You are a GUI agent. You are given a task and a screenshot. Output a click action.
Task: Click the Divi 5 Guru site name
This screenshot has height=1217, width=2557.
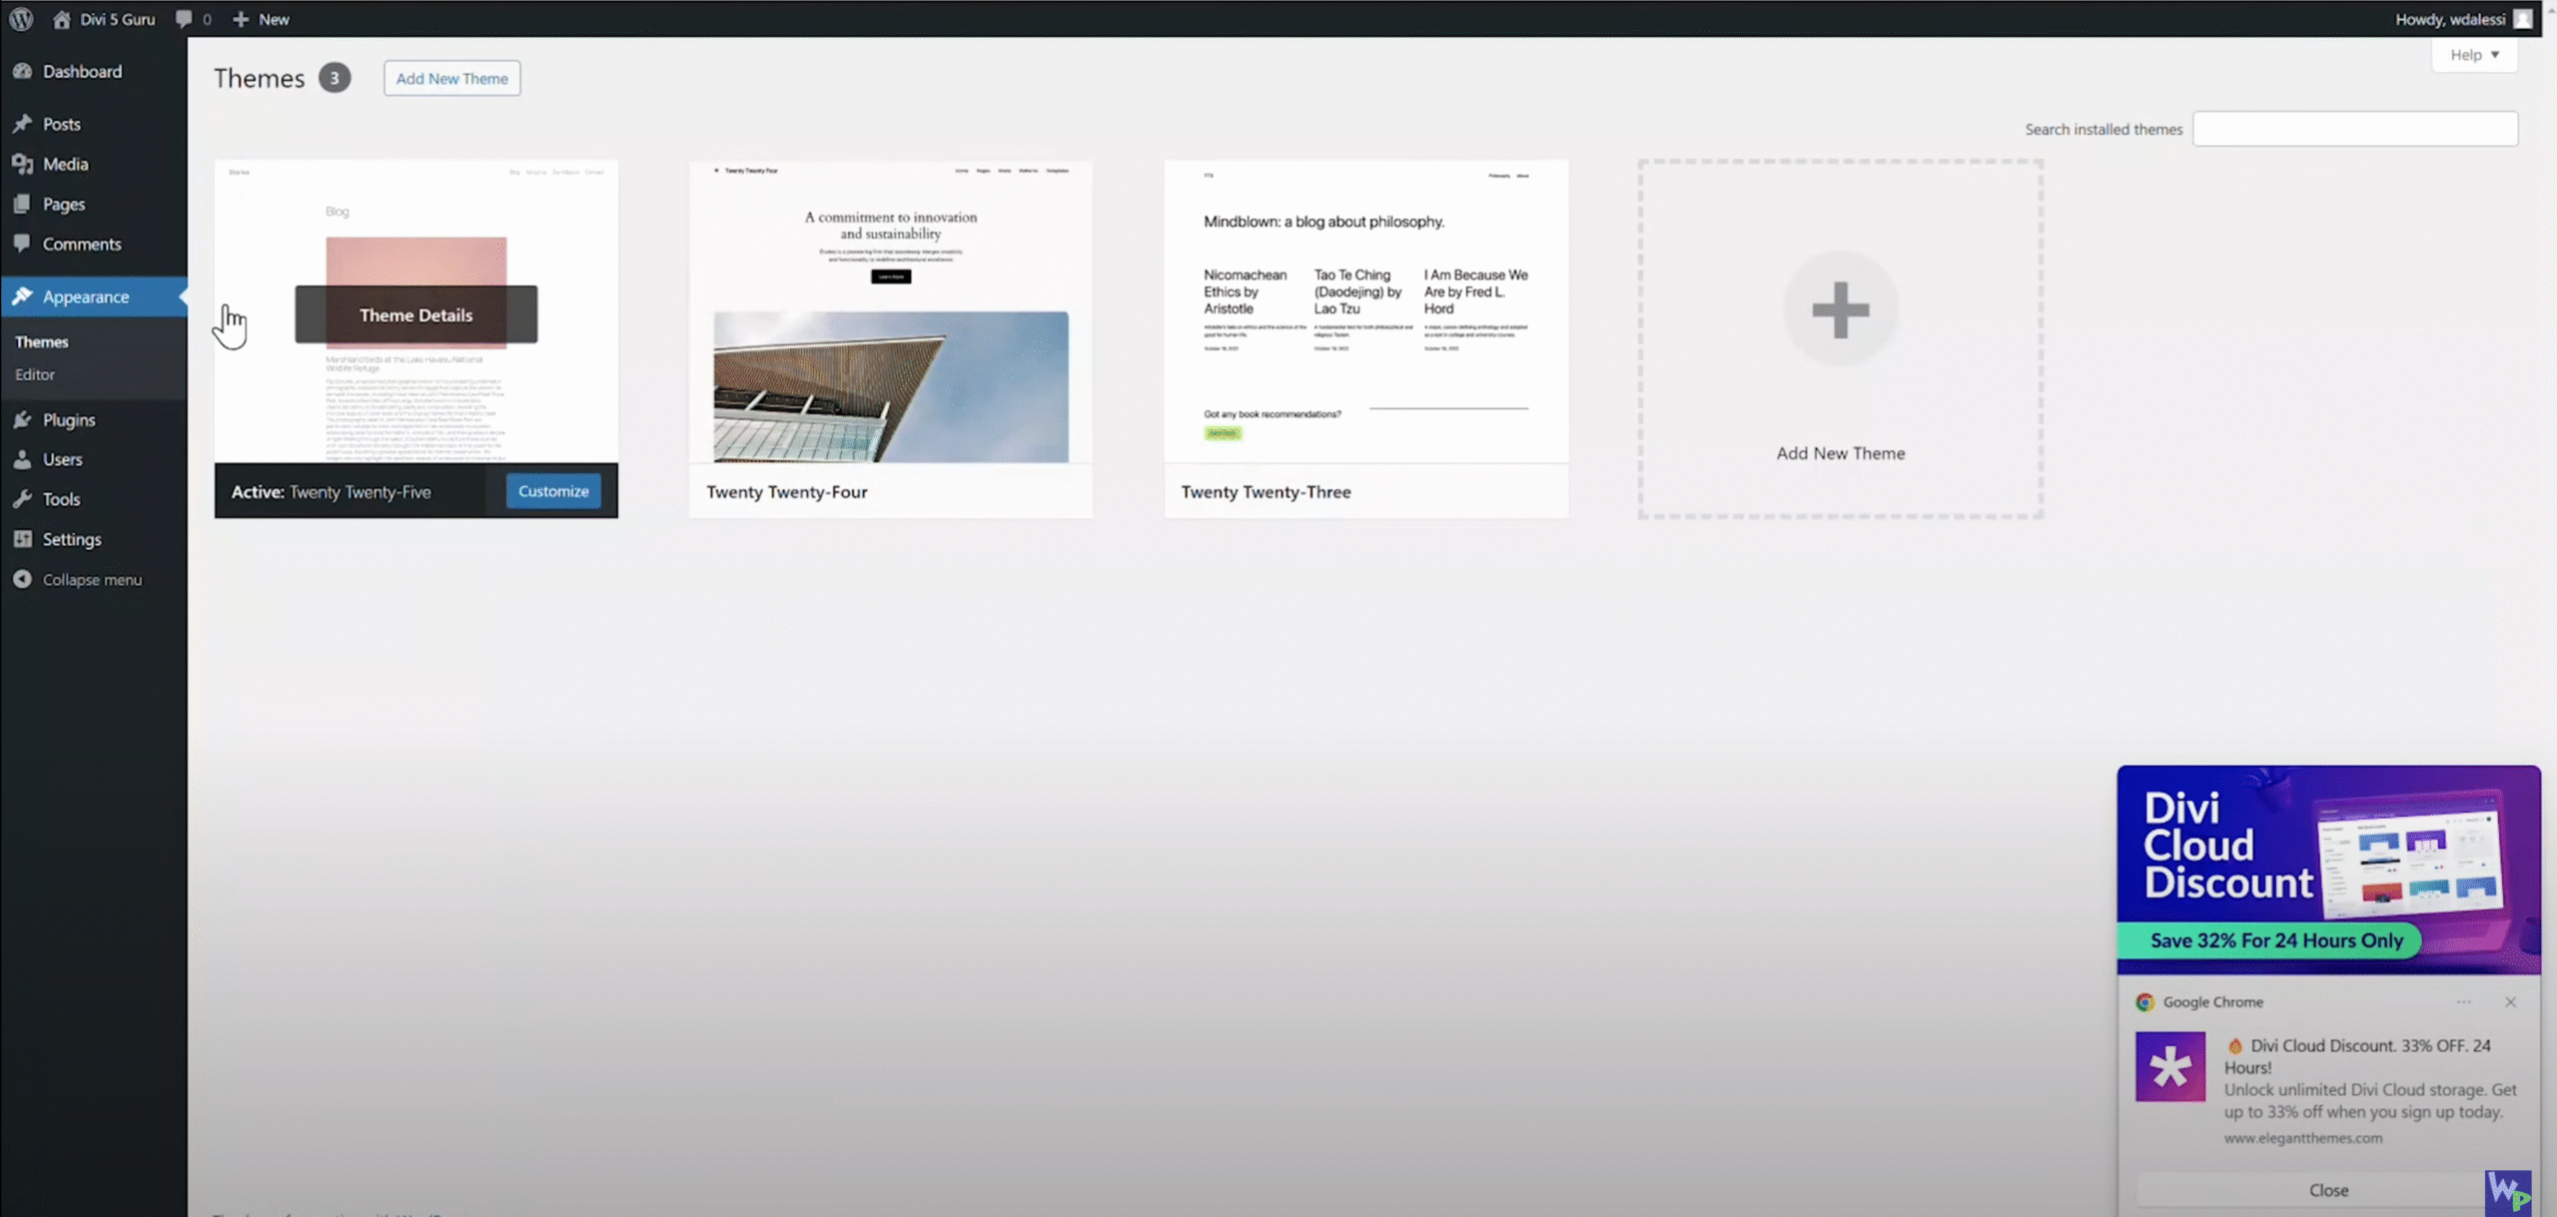tap(117, 19)
